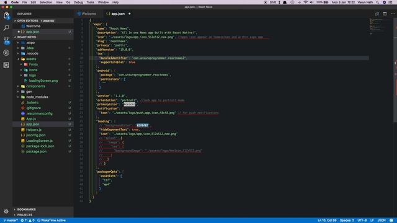Click WakaTime Active status item
The width and height of the screenshot is (397, 223).
point(51,221)
